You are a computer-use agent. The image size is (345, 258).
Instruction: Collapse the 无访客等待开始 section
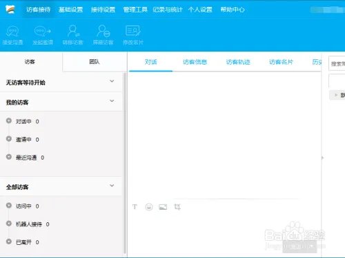tap(112, 81)
